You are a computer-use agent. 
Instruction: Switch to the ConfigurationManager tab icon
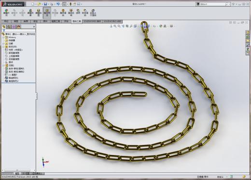[14, 26]
